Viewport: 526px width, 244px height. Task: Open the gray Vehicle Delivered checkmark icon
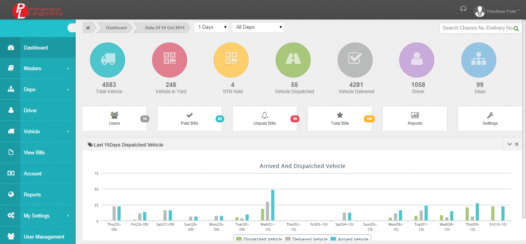[355, 60]
